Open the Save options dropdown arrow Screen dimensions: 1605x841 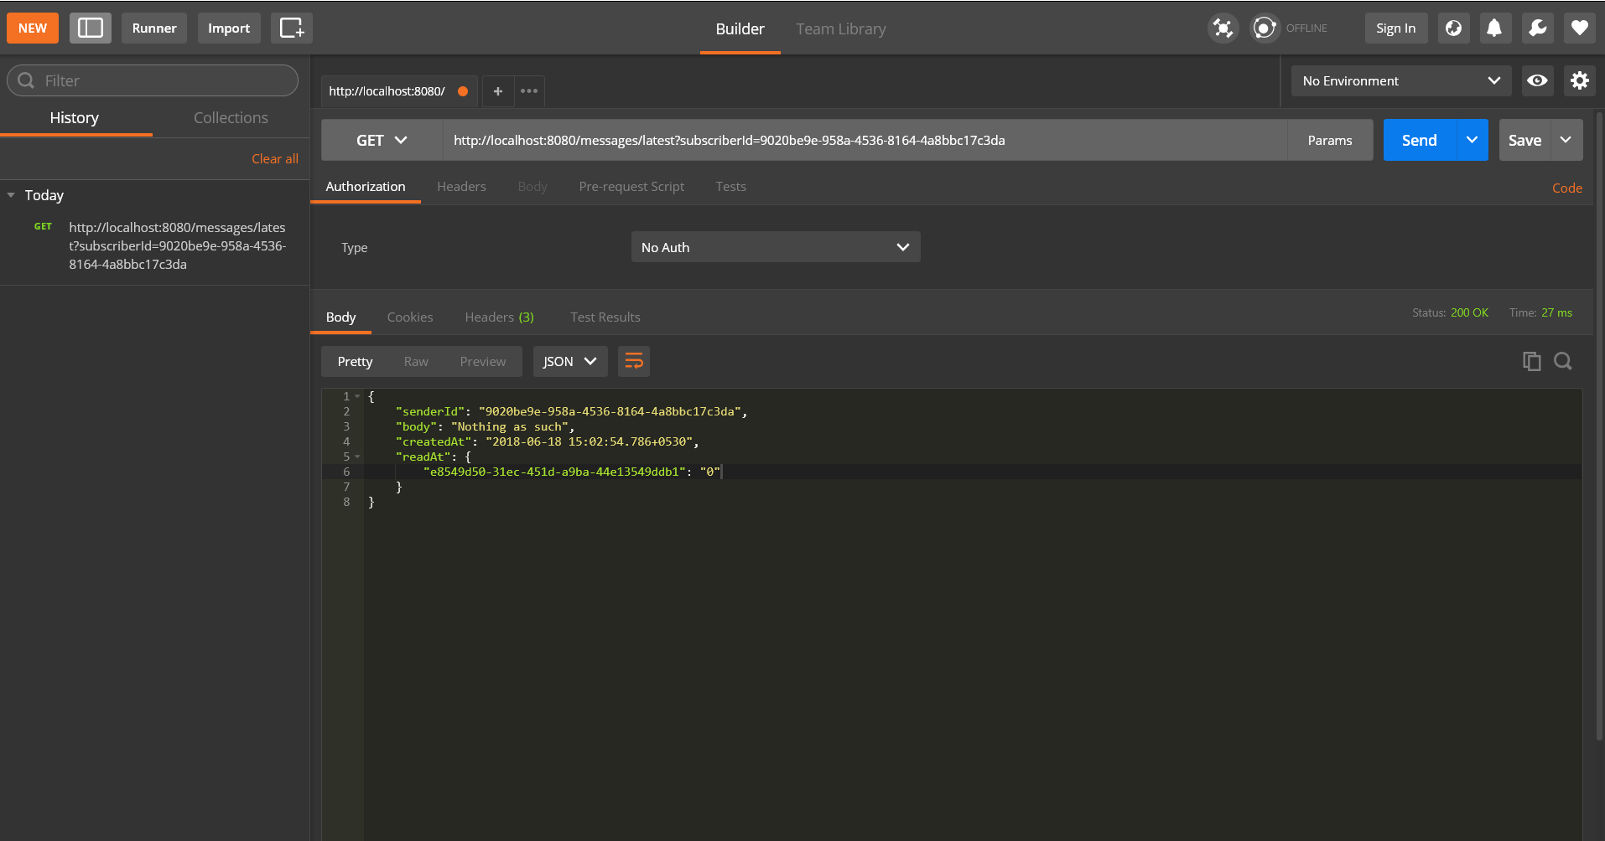(1566, 140)
